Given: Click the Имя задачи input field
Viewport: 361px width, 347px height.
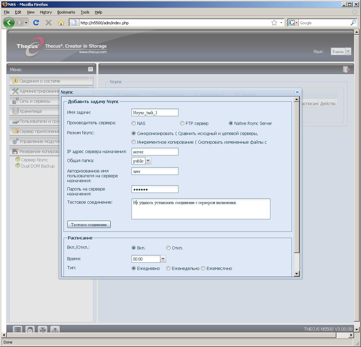Looking at the screenshot, I should click(x=155, y=112).
